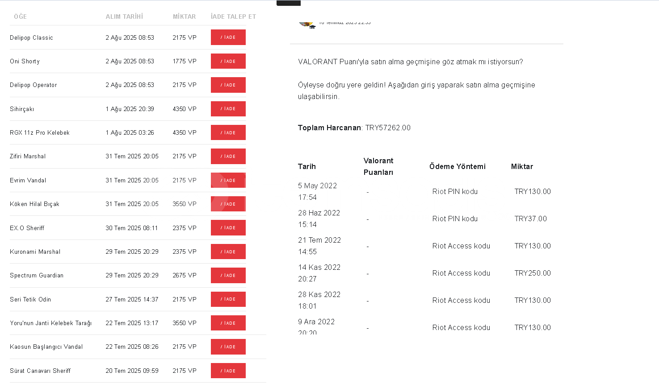Refund the Seri Tetik Odin

pos(228,299)
